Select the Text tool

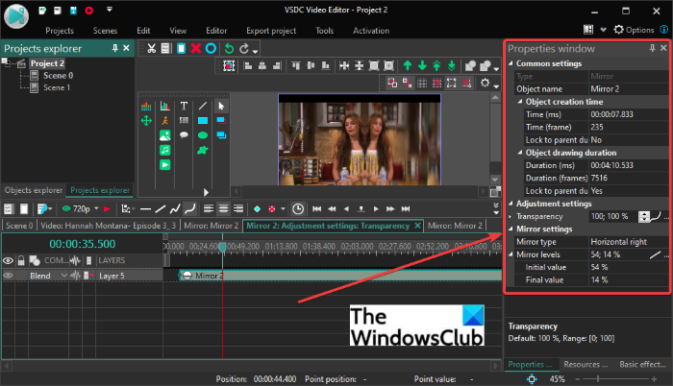184,106
